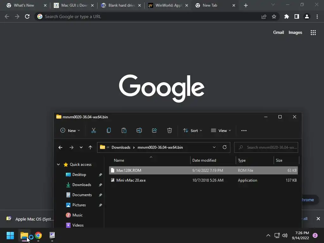The width and height of the screenshot is (324, 243).
Task: Collapse the Quick access tree
Action: click(x=58, y=165)
